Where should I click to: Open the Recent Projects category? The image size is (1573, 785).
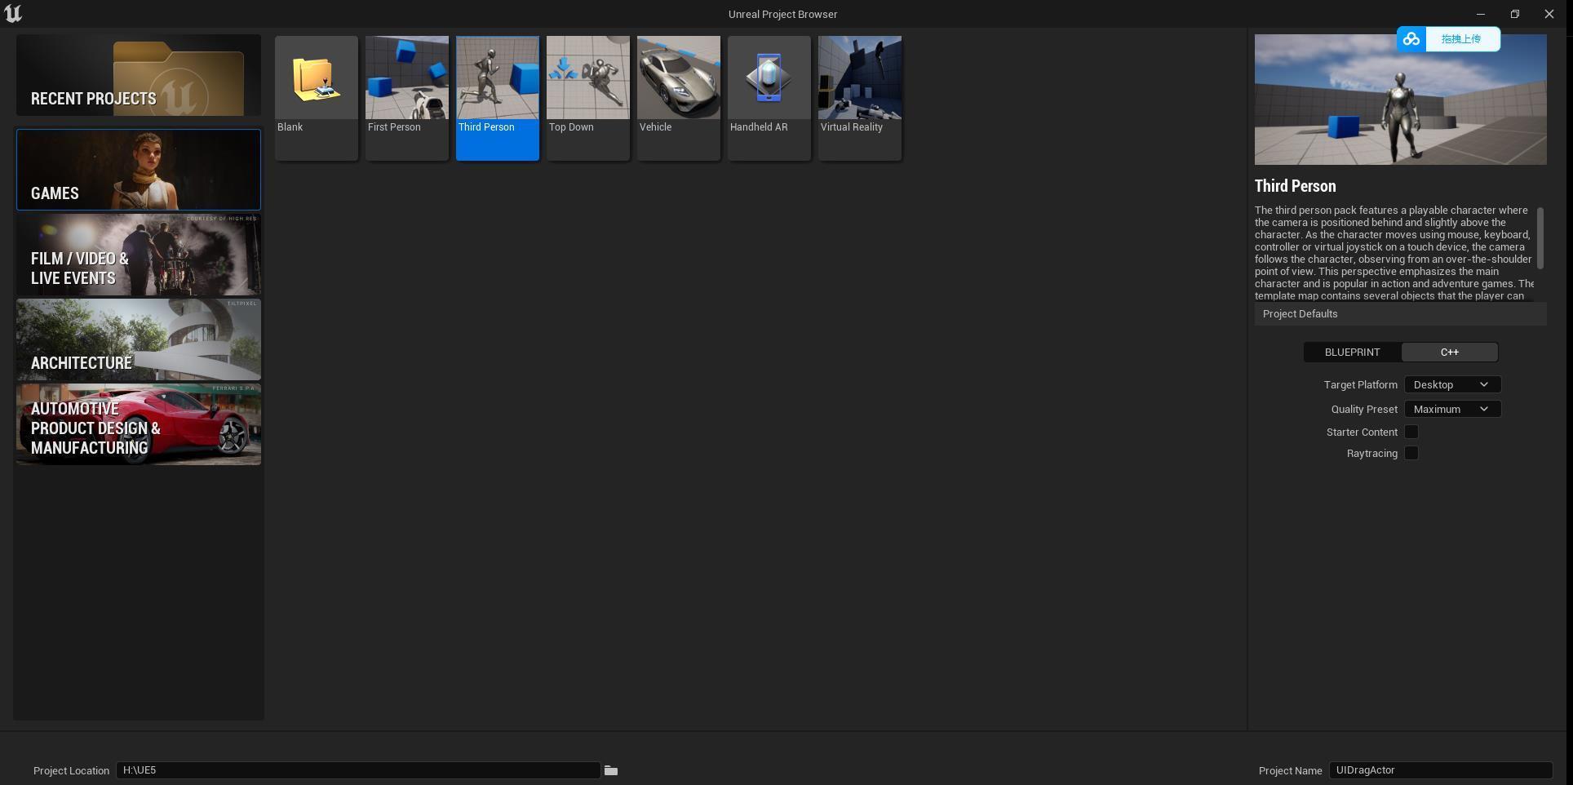pyautogui.click(x=139, y=75)
